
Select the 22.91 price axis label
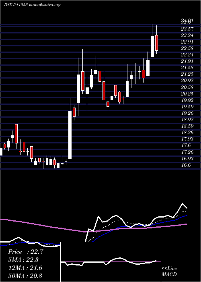pyautogui.click(x=187, y=42)
